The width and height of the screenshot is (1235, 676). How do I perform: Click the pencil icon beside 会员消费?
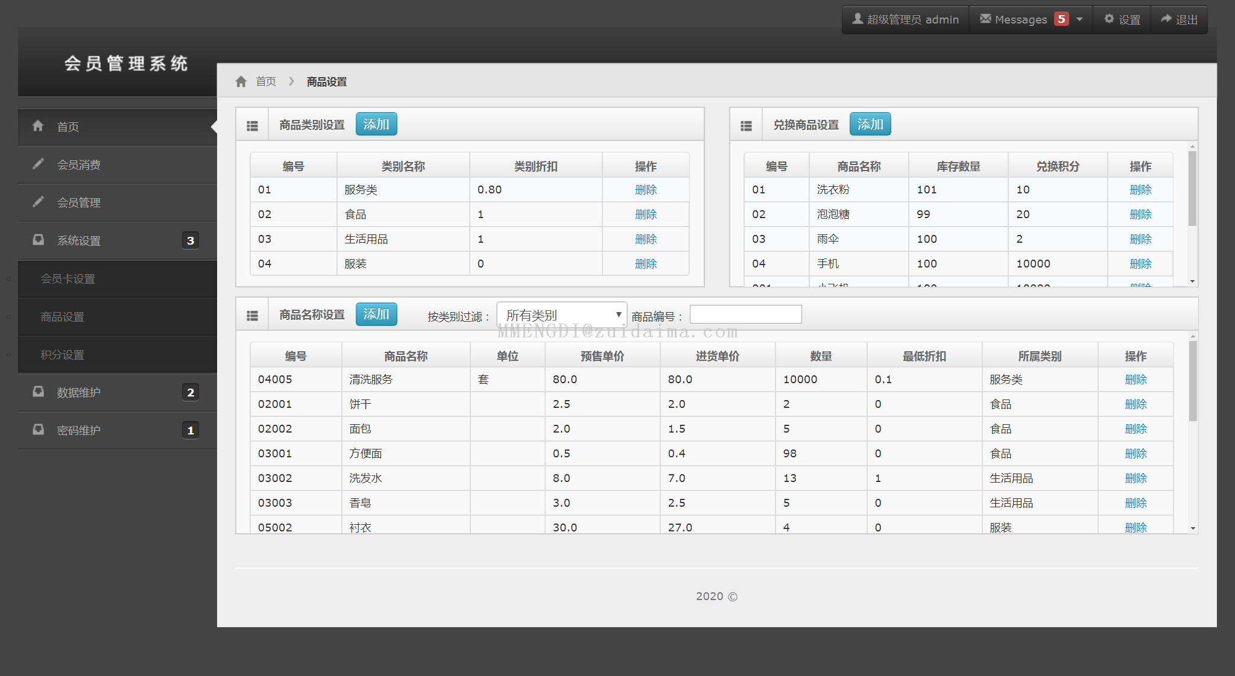[x=38, y=164]
